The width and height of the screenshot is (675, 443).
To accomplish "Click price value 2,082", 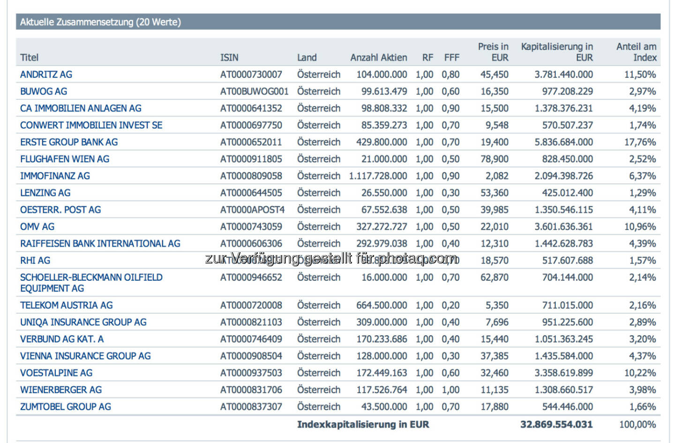I will (497, 176).
